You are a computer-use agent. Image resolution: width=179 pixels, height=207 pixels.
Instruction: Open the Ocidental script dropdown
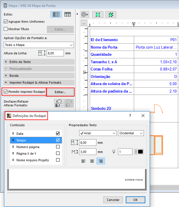click(131, 133)
